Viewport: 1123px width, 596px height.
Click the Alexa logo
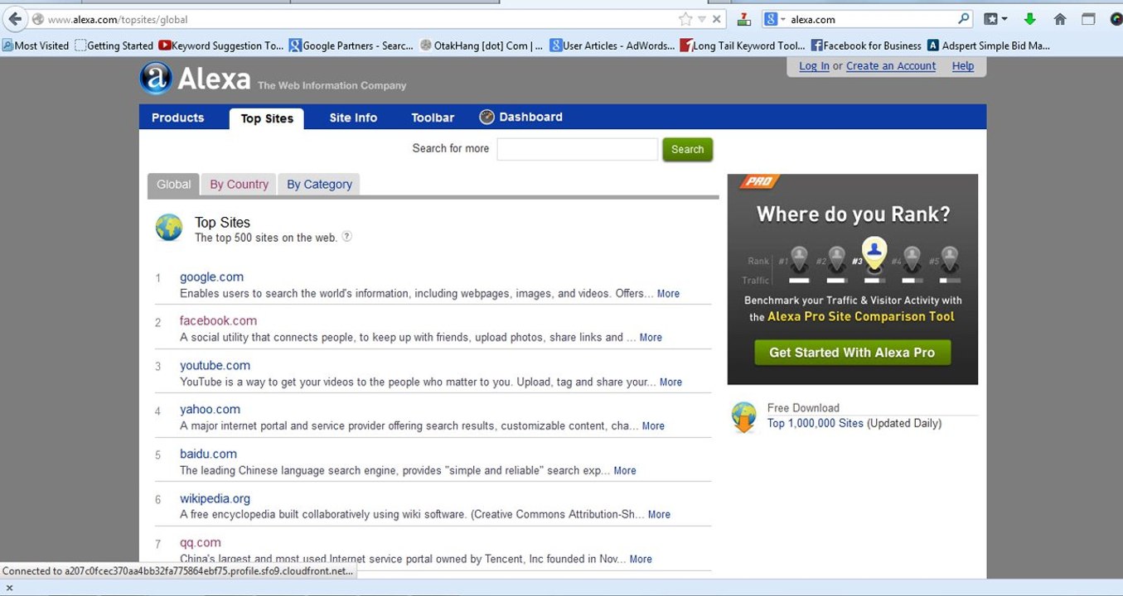[195, 79]
